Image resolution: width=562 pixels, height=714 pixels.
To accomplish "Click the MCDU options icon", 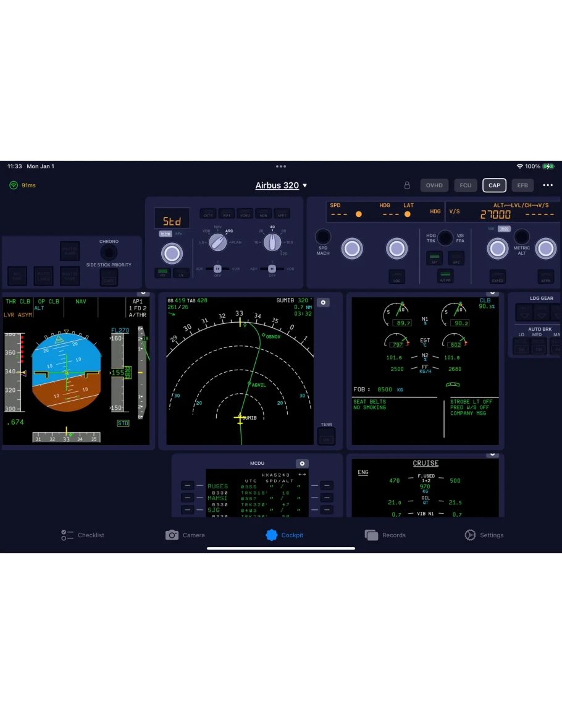I will point(302,464).
